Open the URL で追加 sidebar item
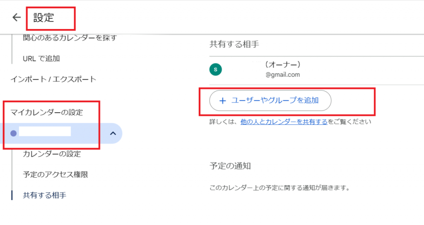The height and width of the screenshot is (225, 424). coord(41,58)
